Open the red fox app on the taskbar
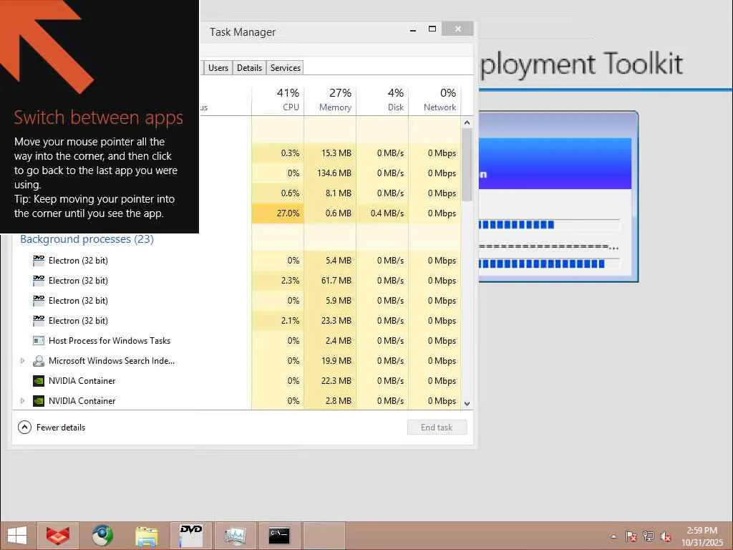The image size is (733, 550). (58, 536)
